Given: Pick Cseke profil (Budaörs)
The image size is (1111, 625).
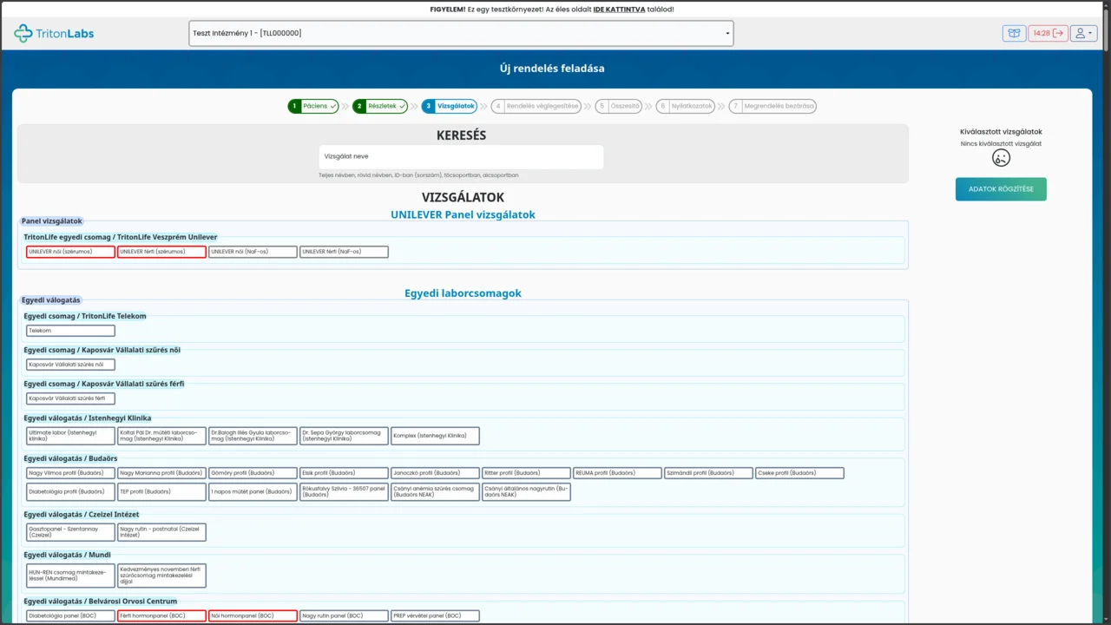Looking at the screenshot, I should pyautogui.click(x=799, y=473).
